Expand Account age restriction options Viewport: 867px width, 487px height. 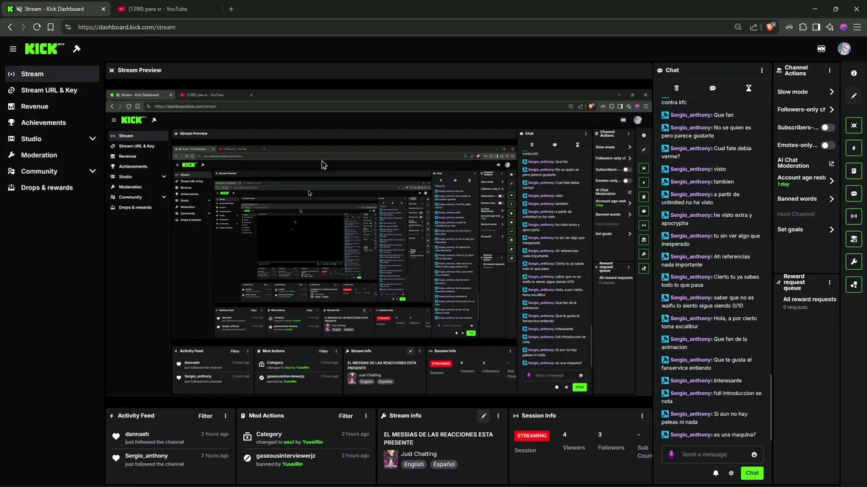832,181
